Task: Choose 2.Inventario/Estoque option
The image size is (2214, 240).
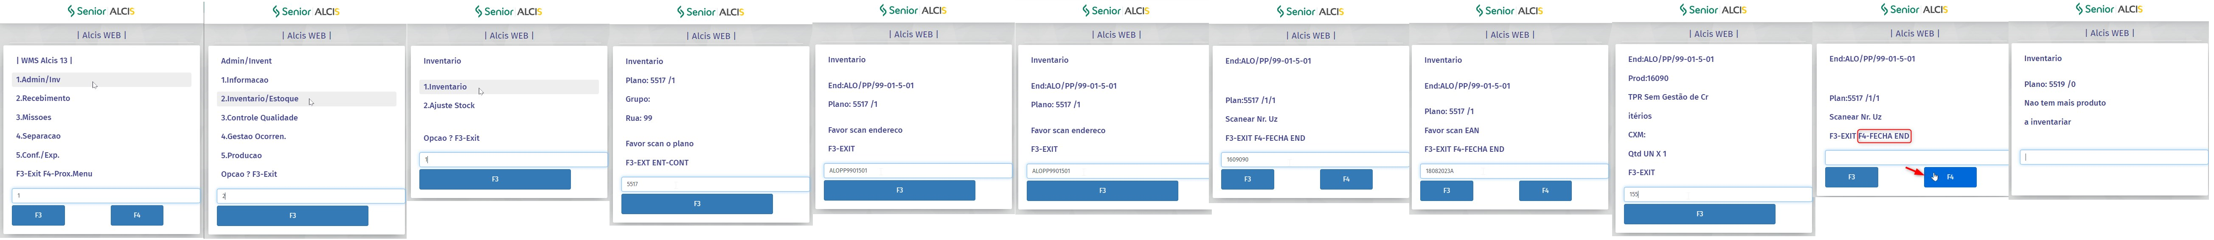Action: [260, 98]
